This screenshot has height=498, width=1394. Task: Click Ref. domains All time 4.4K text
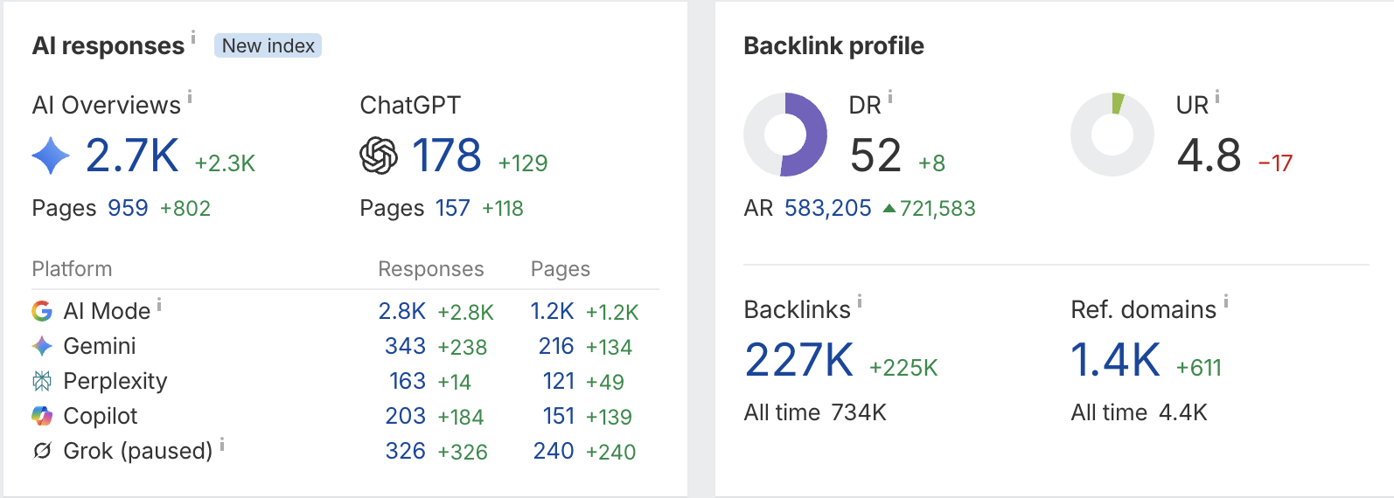tap(1139, 412)
